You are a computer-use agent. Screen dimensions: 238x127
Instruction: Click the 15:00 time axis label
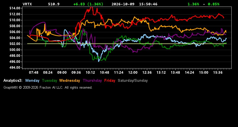pos(204,72)
